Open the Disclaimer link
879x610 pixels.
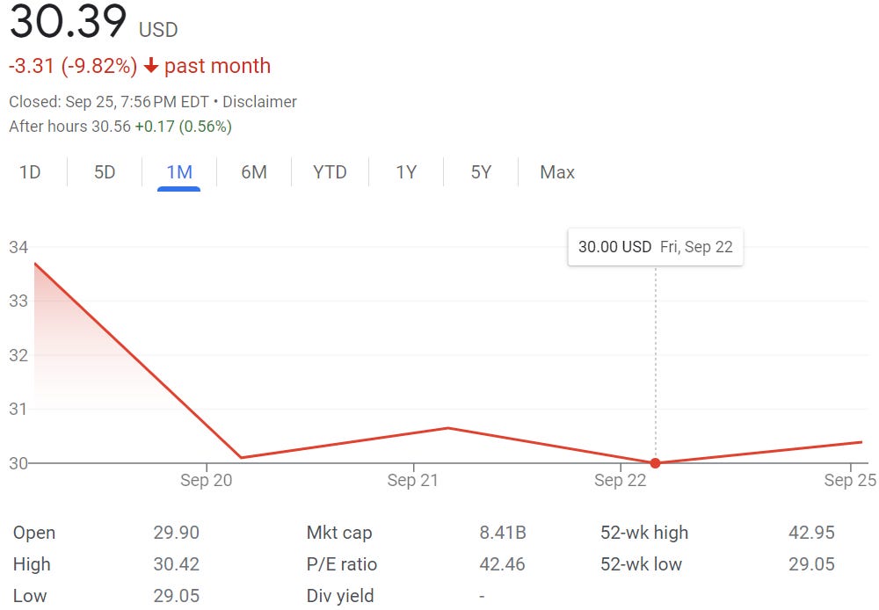tap(261, 101)
